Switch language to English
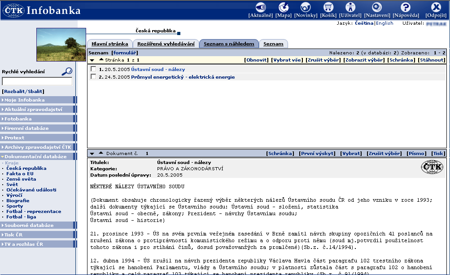Image resolution: width=450 pixels, height=275 pixels. (384, 23)
